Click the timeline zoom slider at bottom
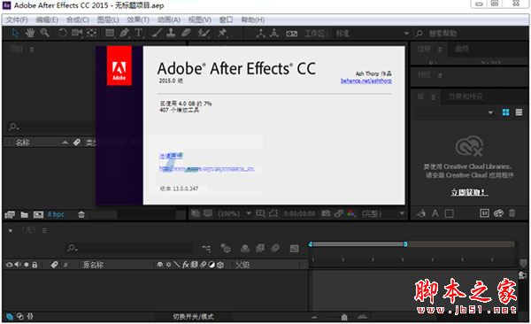This screenshot has width=531, height=324. click(x=344, y=317)
